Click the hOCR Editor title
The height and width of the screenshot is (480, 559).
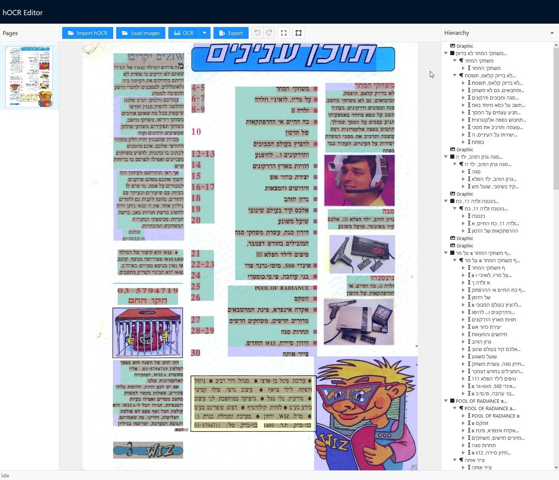pos(23,13)
